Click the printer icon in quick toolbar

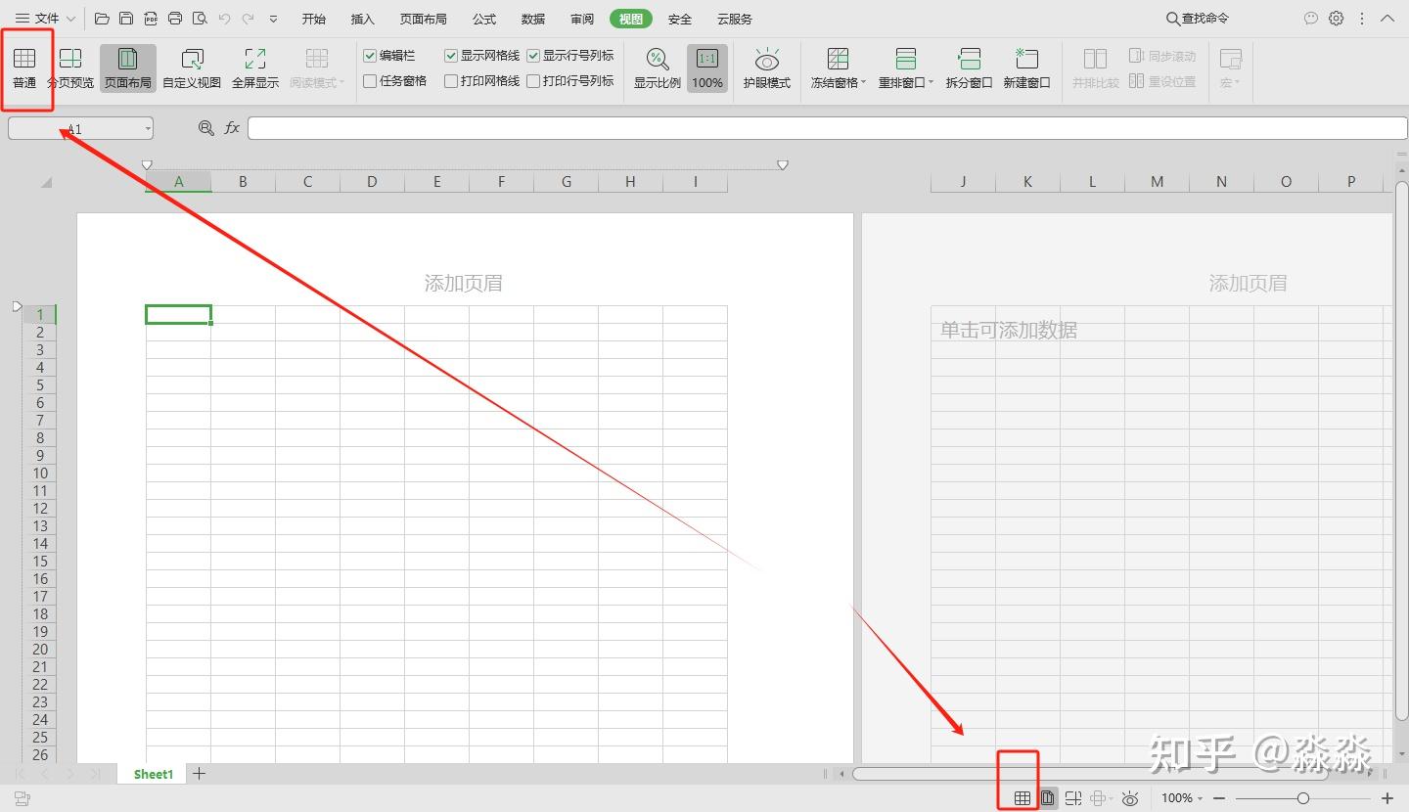coord(175,19)
